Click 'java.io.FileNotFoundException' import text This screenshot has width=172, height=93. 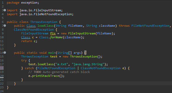[46, 14]
